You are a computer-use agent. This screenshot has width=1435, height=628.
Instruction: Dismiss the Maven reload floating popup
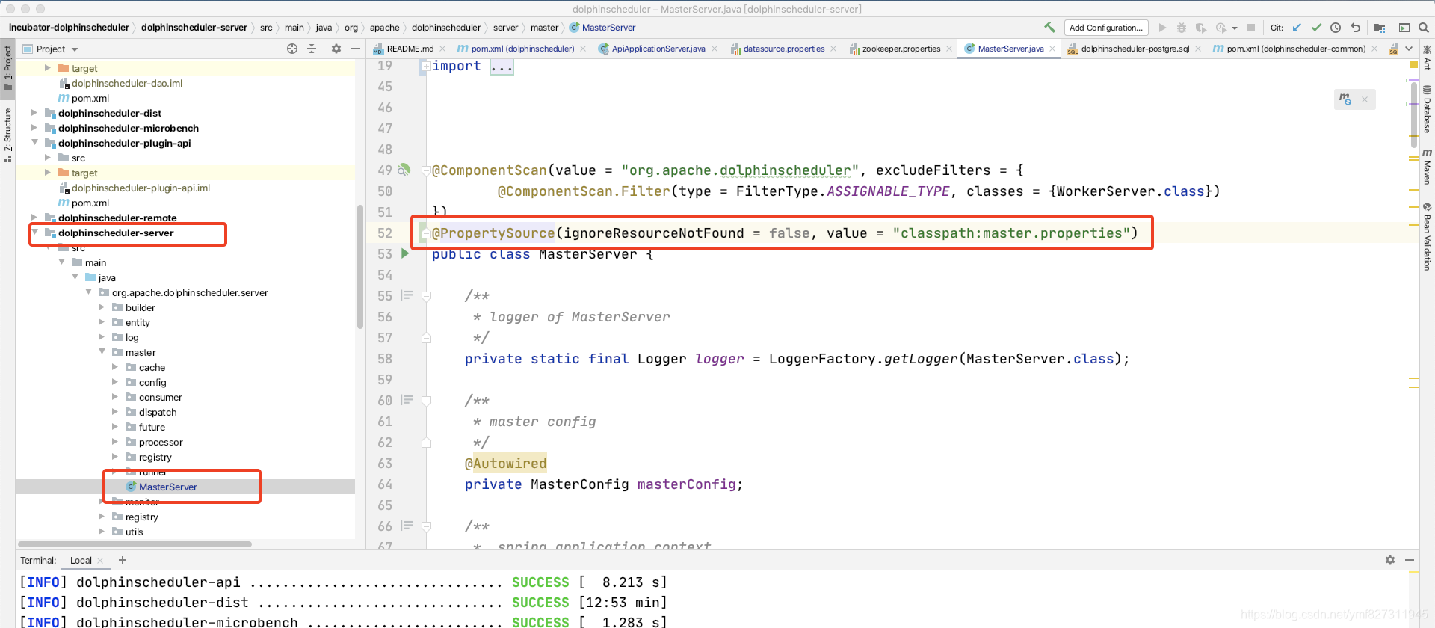1365,99
